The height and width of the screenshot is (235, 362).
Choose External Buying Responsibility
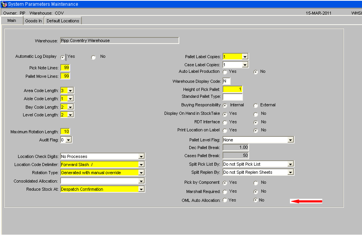pyautogui.click(x=256, y=106)
